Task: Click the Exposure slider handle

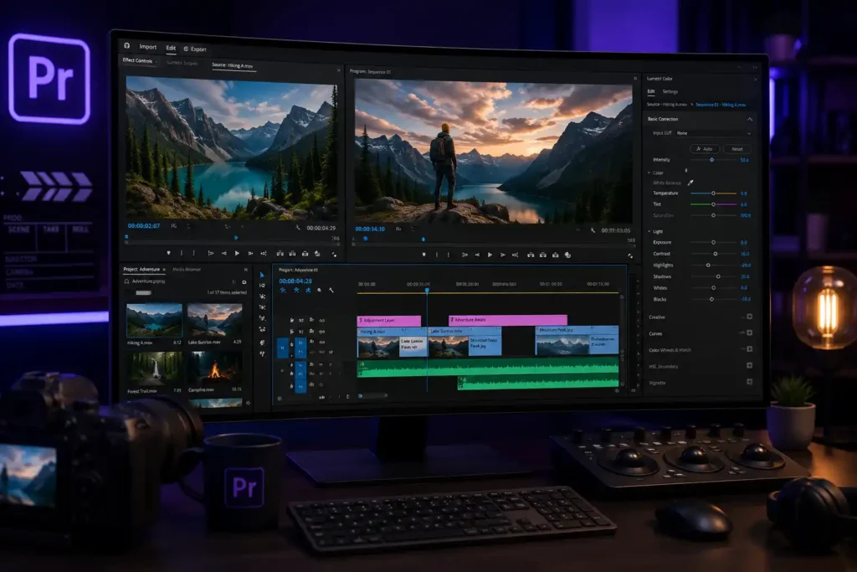Action: coord(713,242)
